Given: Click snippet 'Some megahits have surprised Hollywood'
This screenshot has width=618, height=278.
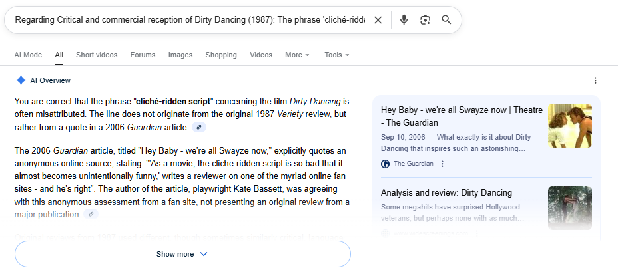Looking at the screenshot, I should [450, 207].
